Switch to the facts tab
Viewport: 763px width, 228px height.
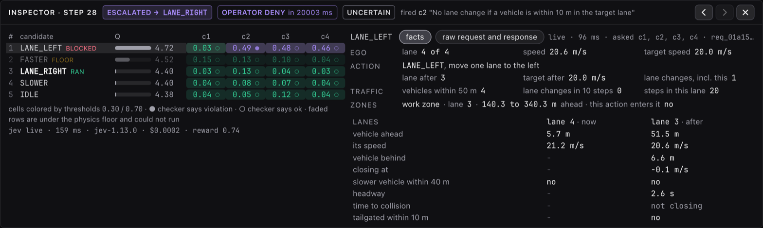click(415, 37)
